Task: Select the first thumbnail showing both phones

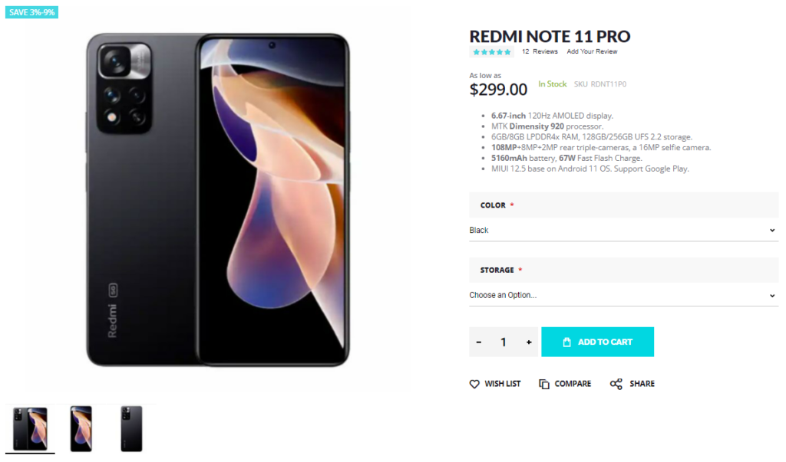Action: 30,429
